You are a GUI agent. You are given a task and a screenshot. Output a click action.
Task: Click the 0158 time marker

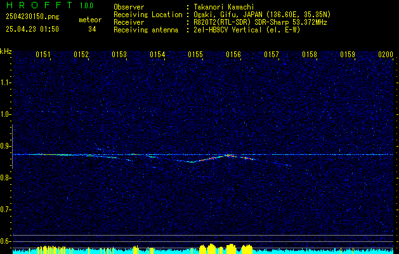click(x=310, y=55)
